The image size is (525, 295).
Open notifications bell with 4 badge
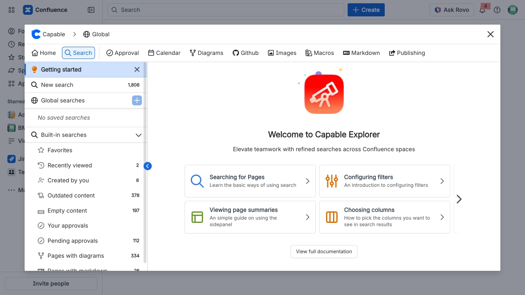(x=483, y=10)
